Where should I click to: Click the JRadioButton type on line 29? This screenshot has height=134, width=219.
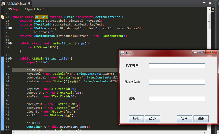coord(44,36)
